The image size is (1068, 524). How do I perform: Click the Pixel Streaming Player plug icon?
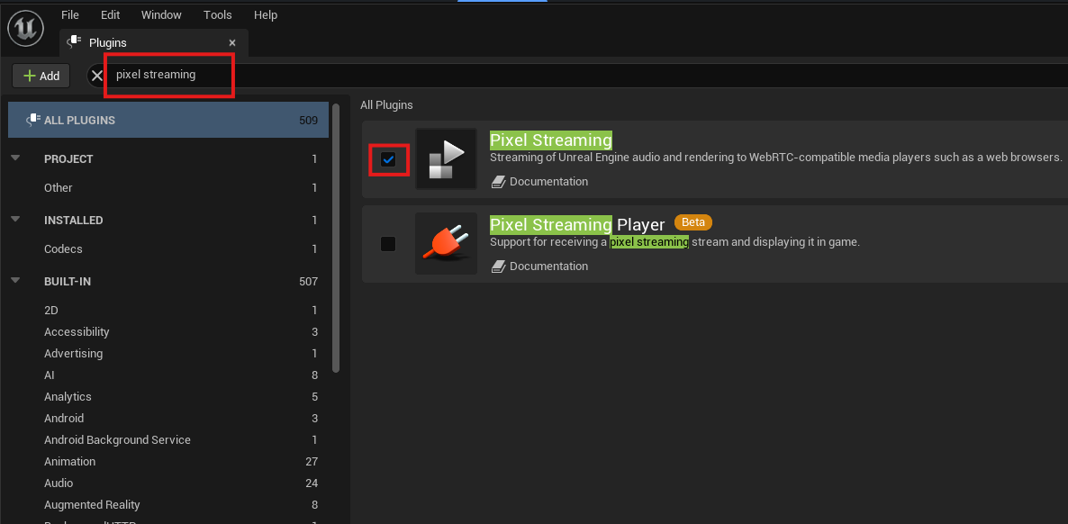447,244
